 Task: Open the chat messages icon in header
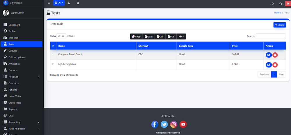coord(281,3)
